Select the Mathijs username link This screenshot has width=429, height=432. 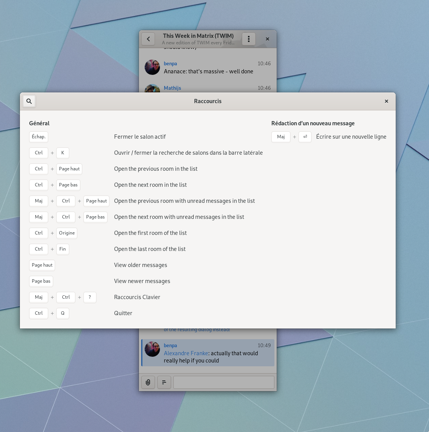(172, 88)
